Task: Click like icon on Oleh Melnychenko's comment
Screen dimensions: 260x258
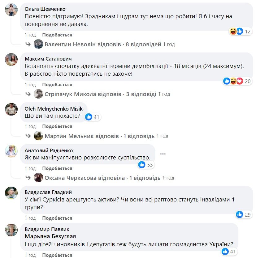Action: (x=89, y=117)
